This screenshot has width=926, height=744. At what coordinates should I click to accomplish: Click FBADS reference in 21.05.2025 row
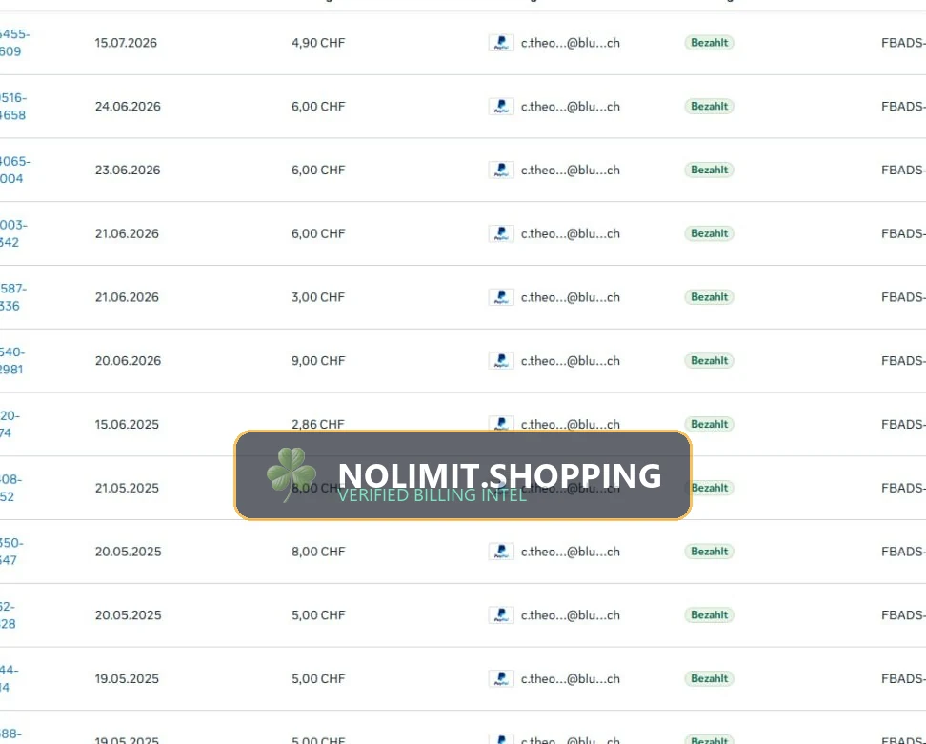(x=903, y=488)
